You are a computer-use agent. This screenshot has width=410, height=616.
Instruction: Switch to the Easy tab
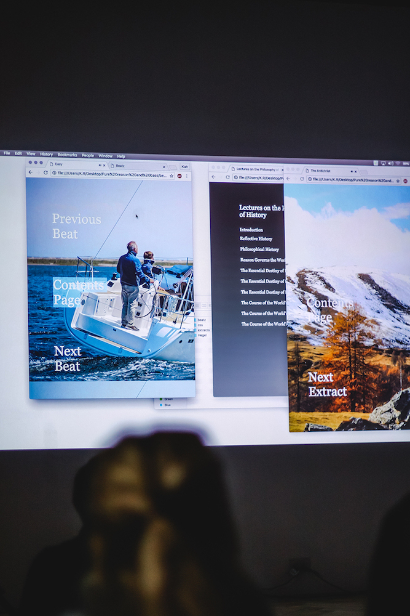(76, 164)
